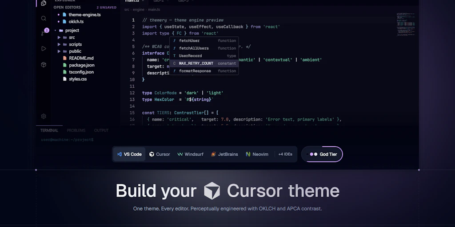Toggle the God Tier switch
The height and width of the screenshot is (227, 455).
click(322, 154)
